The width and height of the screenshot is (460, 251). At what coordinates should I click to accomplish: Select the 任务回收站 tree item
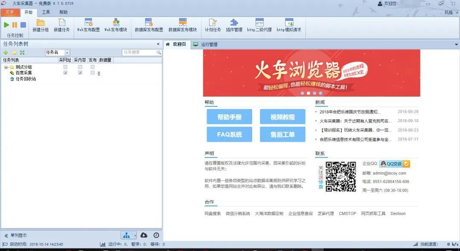(x=26, y=79)
